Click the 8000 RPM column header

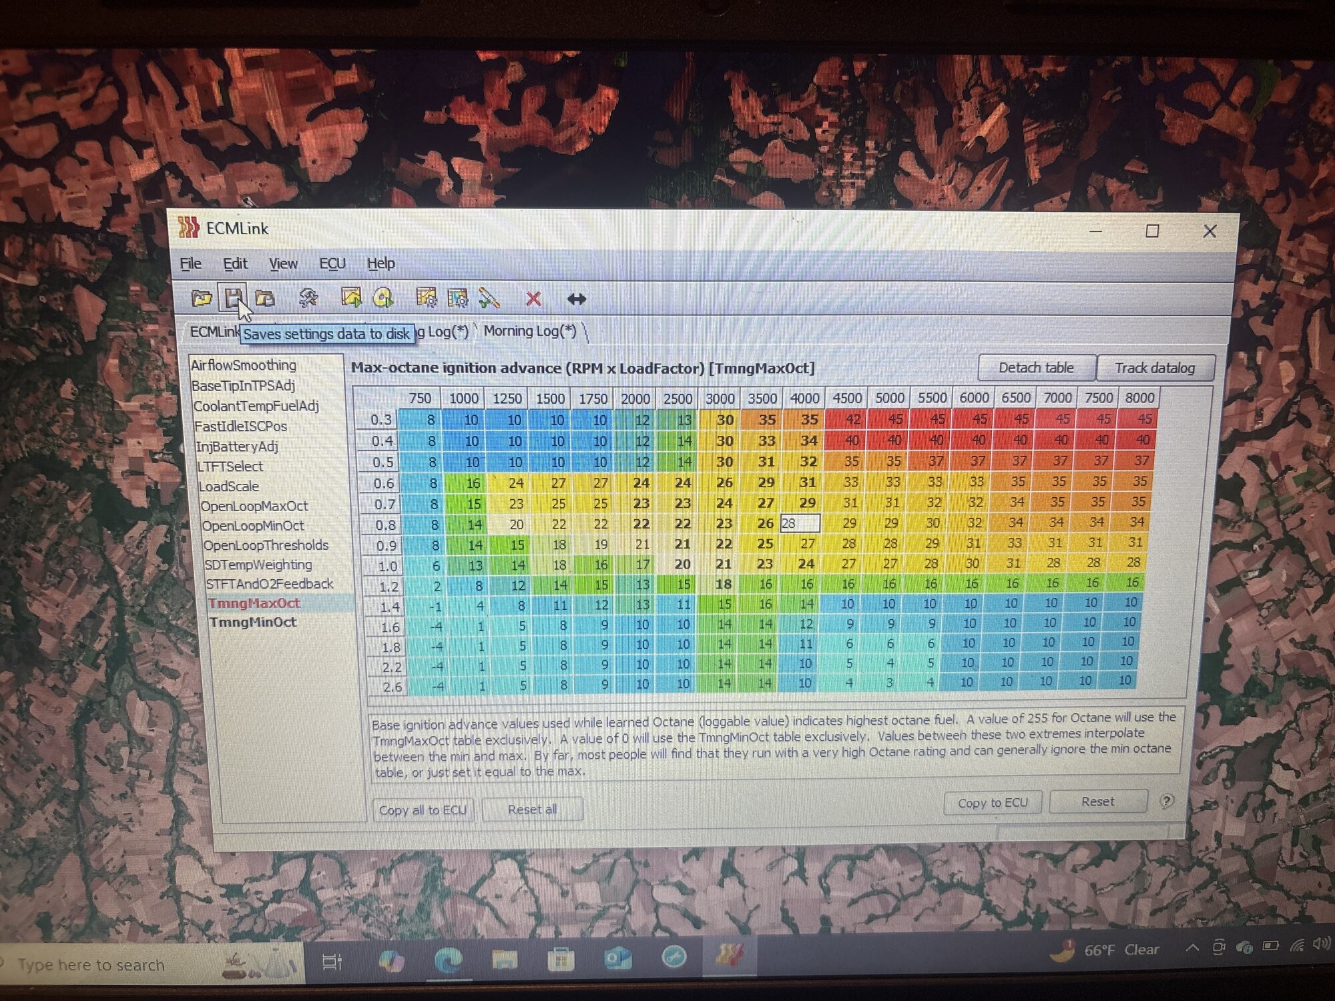[1139, 398]
